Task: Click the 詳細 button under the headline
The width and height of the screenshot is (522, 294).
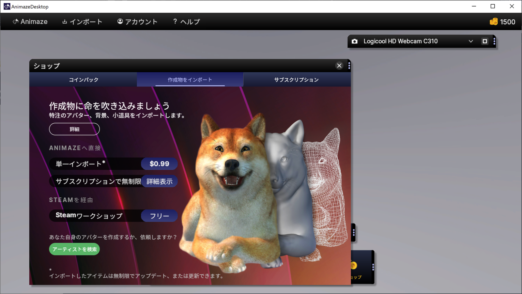Action: pyautogui.click(x=74, y=129)
